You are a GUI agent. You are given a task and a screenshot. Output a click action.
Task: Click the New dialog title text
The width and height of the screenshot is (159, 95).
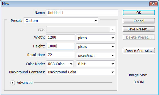(x=6, y=4)
